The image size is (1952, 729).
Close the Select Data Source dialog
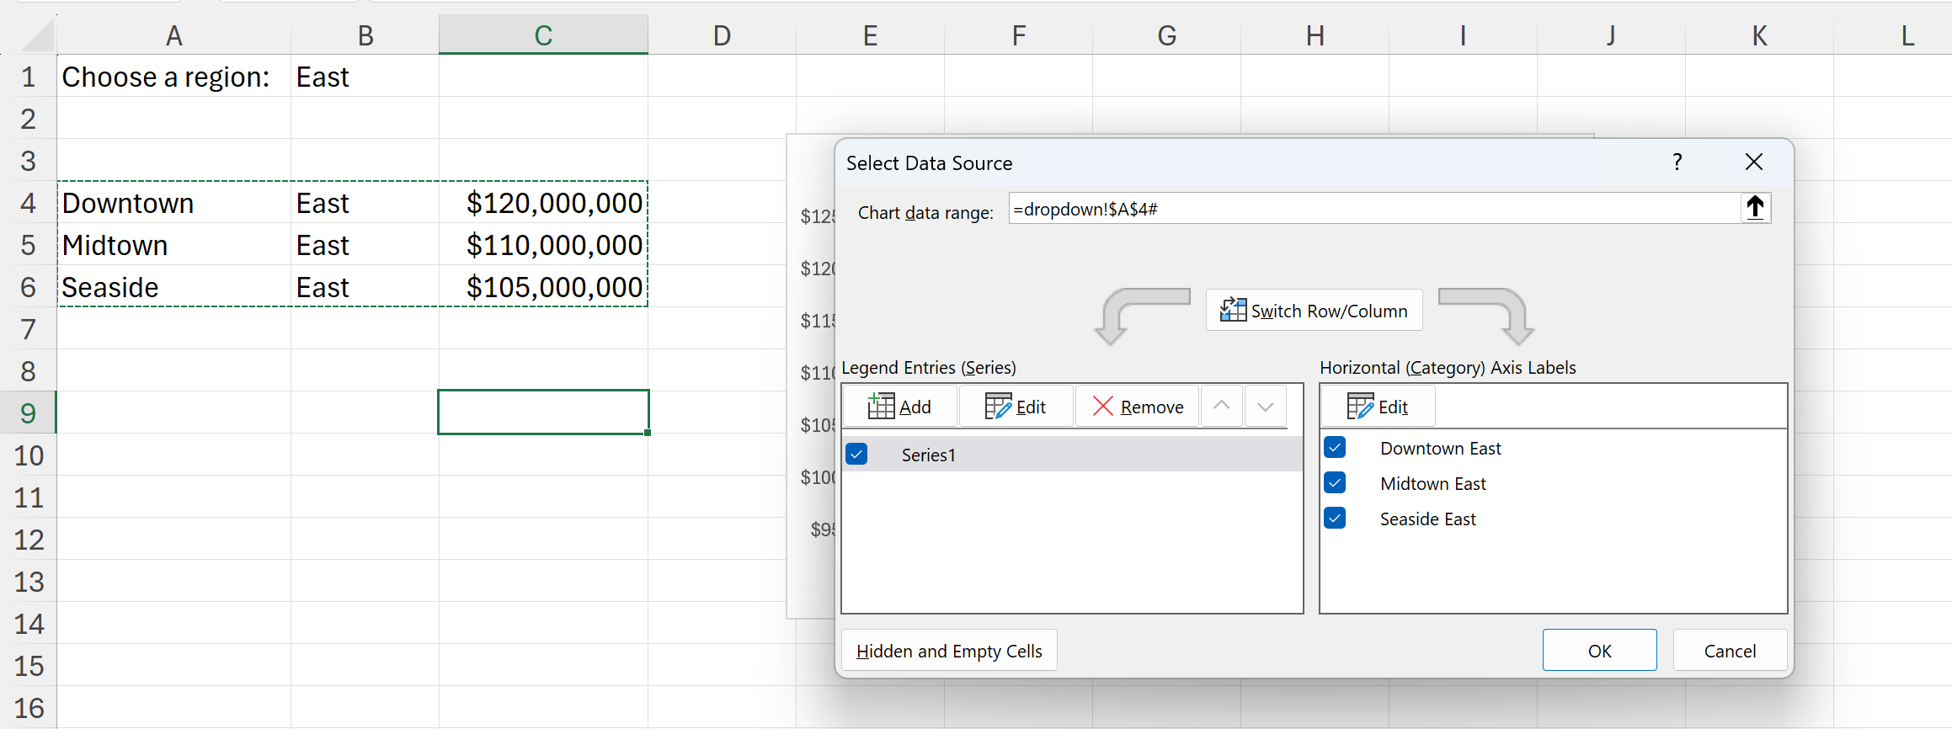click(1753, 162)
